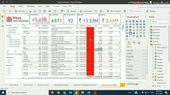
Task: Open the View ribbon tab
Action: (x=40, y=6)
